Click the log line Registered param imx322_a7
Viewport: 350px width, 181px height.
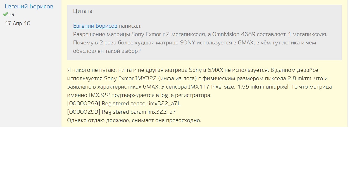[x=122, y=112]
